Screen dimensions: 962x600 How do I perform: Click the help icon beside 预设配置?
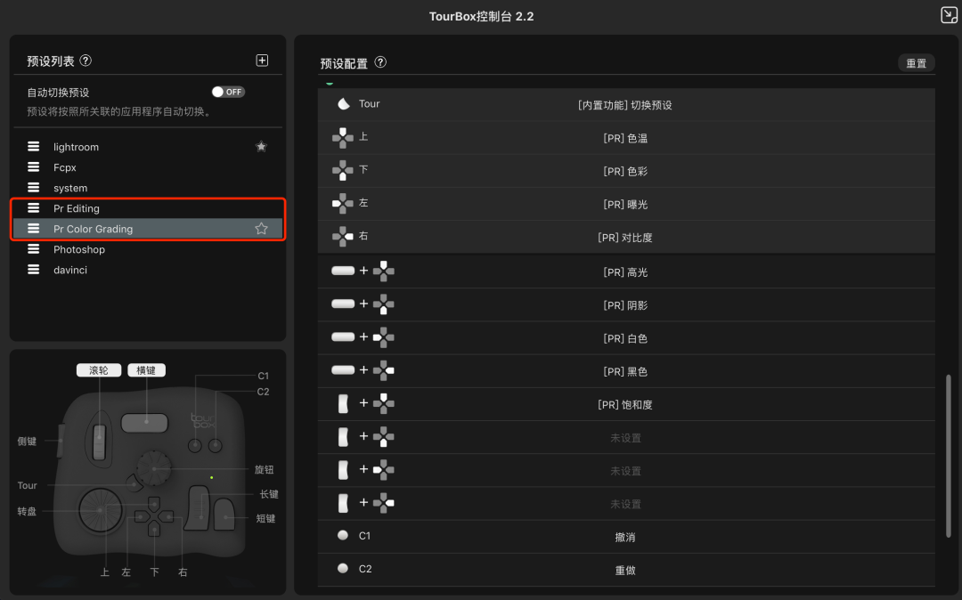[380, 62]
